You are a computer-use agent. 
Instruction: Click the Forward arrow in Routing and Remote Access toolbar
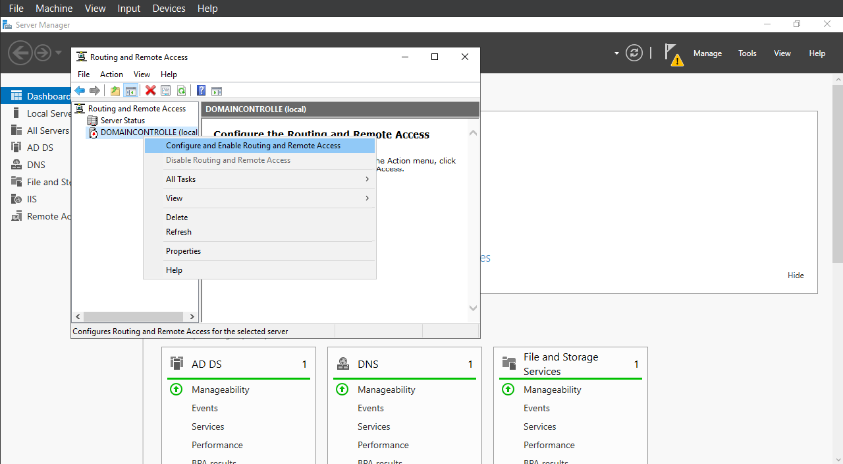point(95,90)
